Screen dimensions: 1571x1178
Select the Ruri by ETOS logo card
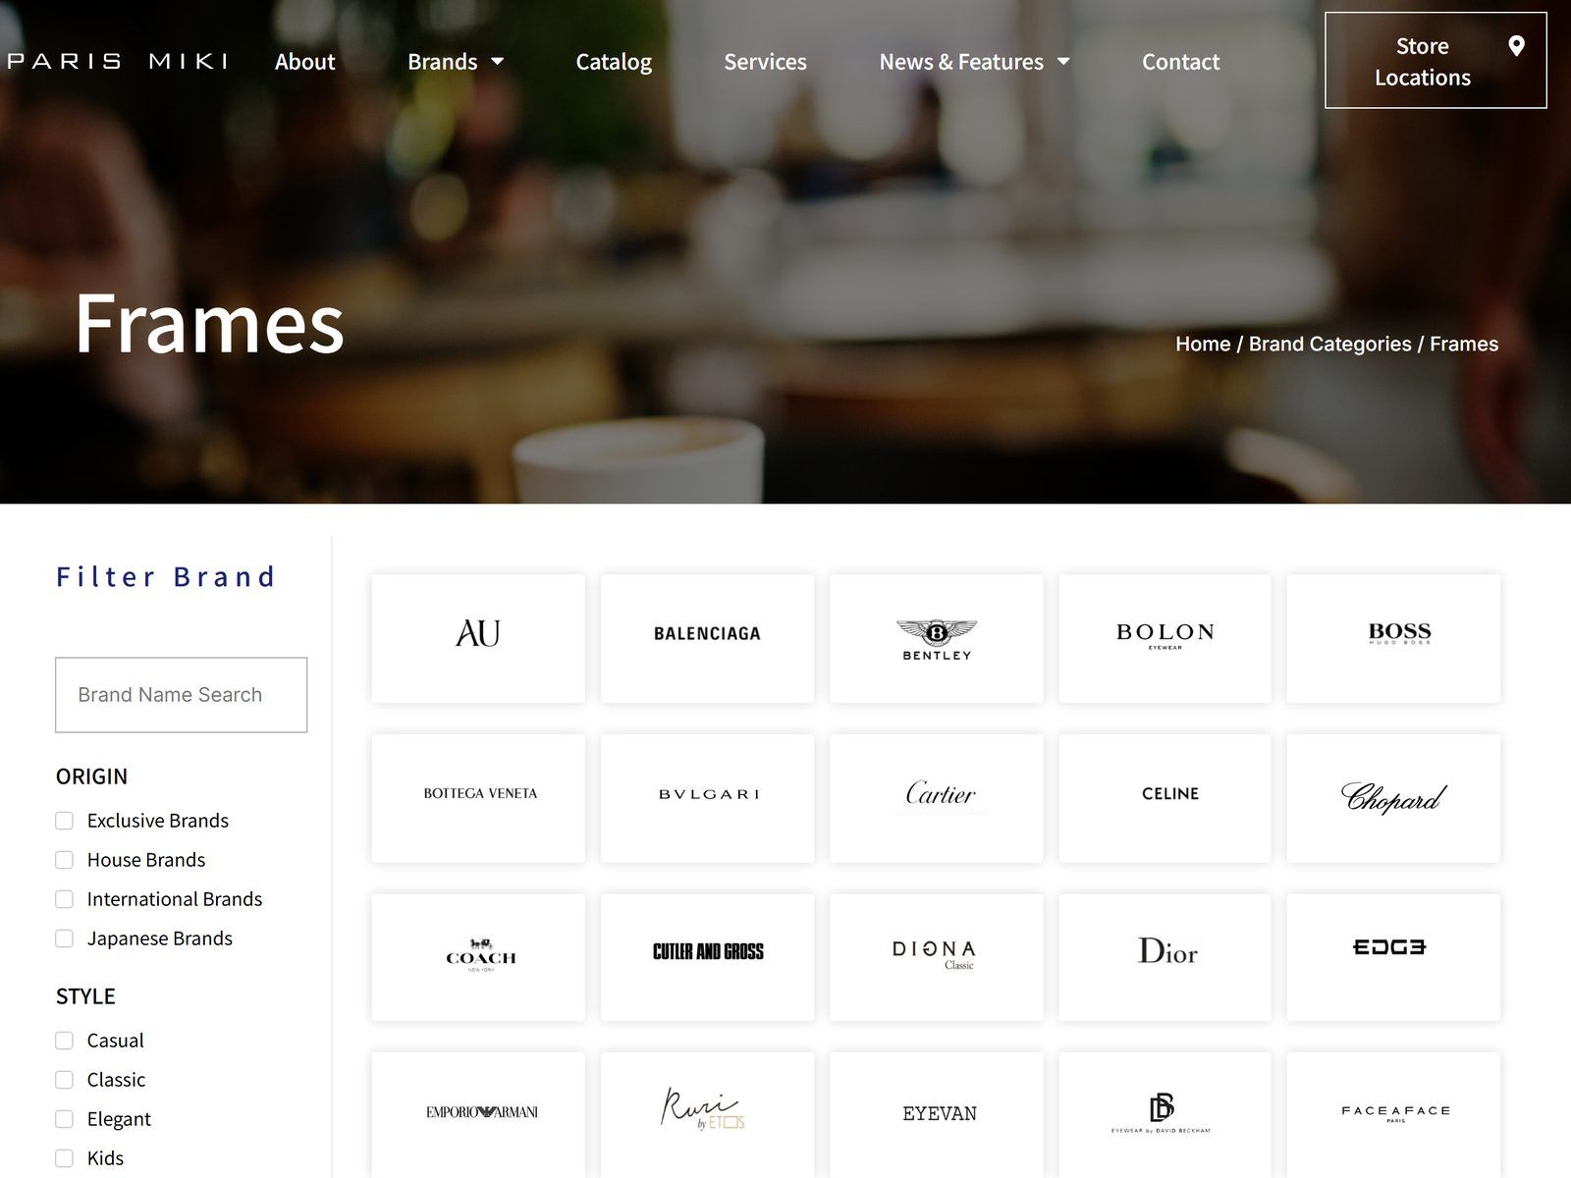[707, 1115]
